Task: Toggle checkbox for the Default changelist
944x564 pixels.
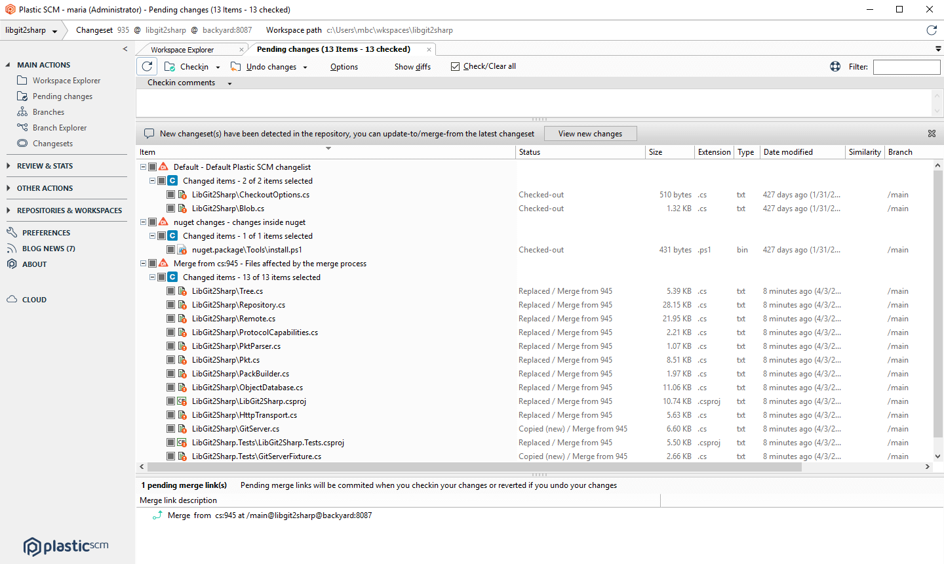Action: click(152, 167)
